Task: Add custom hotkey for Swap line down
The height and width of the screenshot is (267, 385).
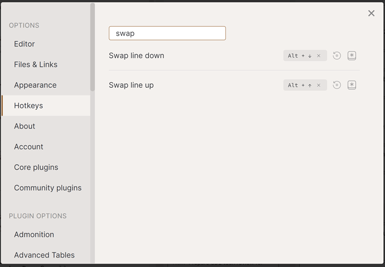Action: pyautogui.click(x=352, y=55)
